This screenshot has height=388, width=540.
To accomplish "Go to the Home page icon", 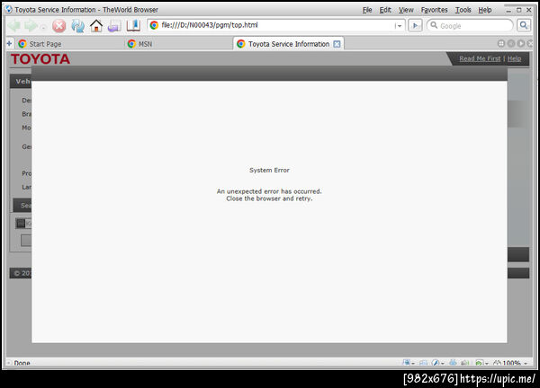I will click(96, 26).
